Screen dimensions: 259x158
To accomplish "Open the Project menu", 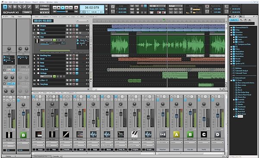I will (35, 2).
